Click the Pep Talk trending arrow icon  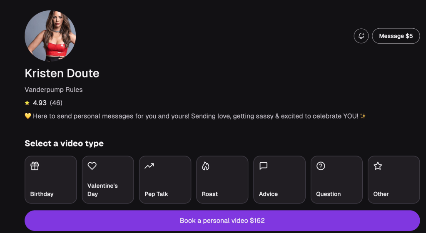pos(149,166)
